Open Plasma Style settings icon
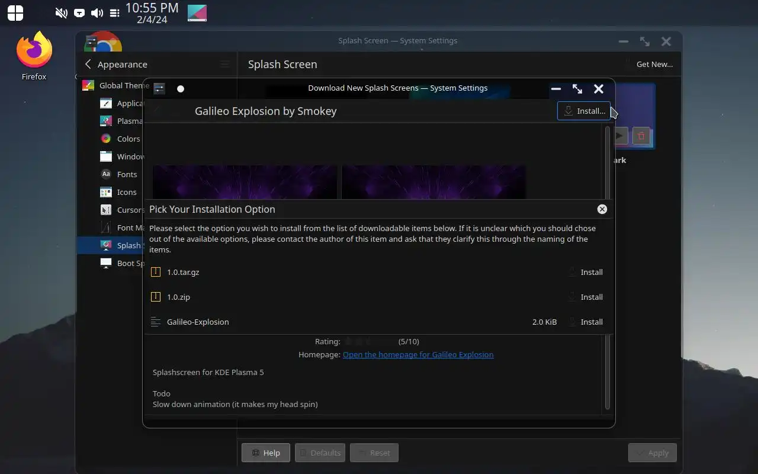This screenshot has height=474, width=758. (106, 121)
